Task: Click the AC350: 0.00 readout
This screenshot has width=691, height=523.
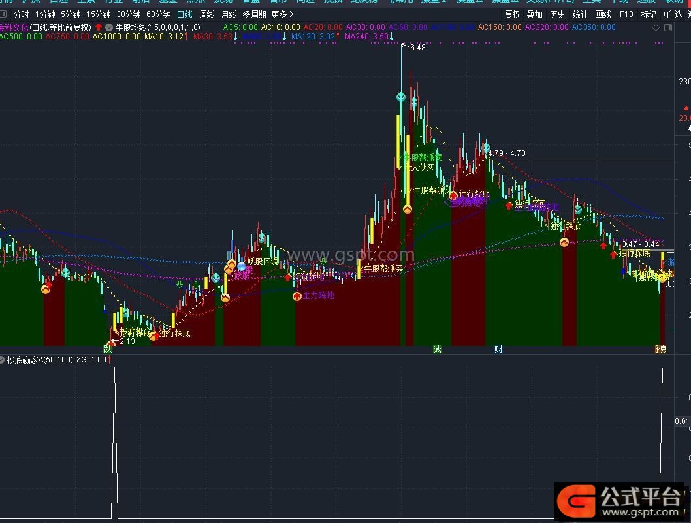Action: click(x=594, y=27)
